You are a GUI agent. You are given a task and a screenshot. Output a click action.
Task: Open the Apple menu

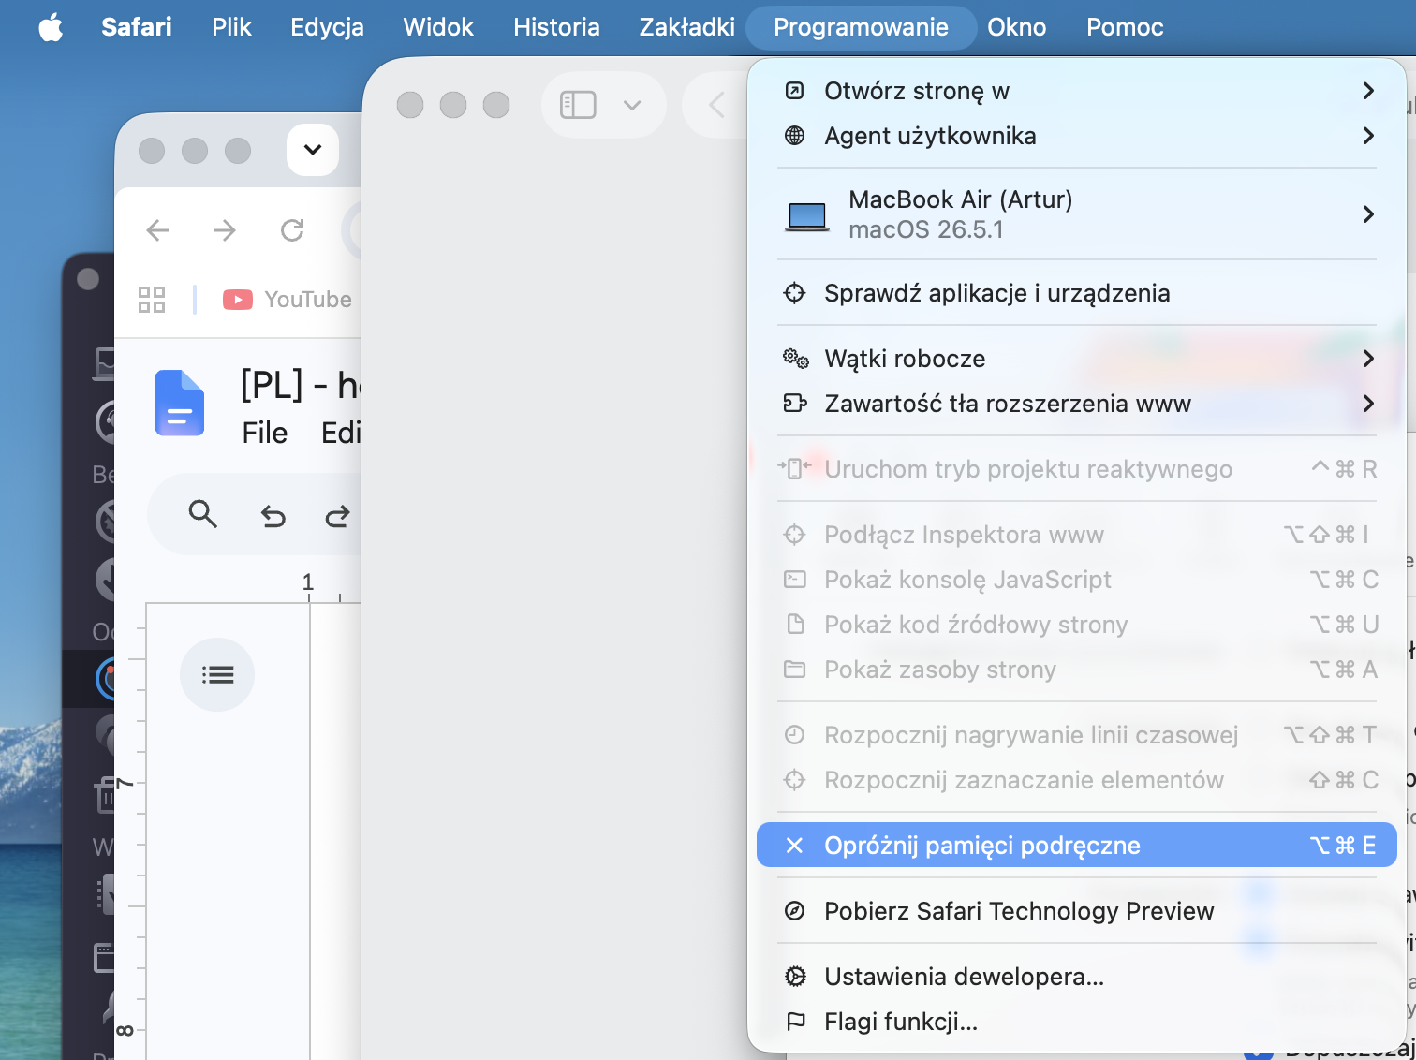click(x=52, y=27)
